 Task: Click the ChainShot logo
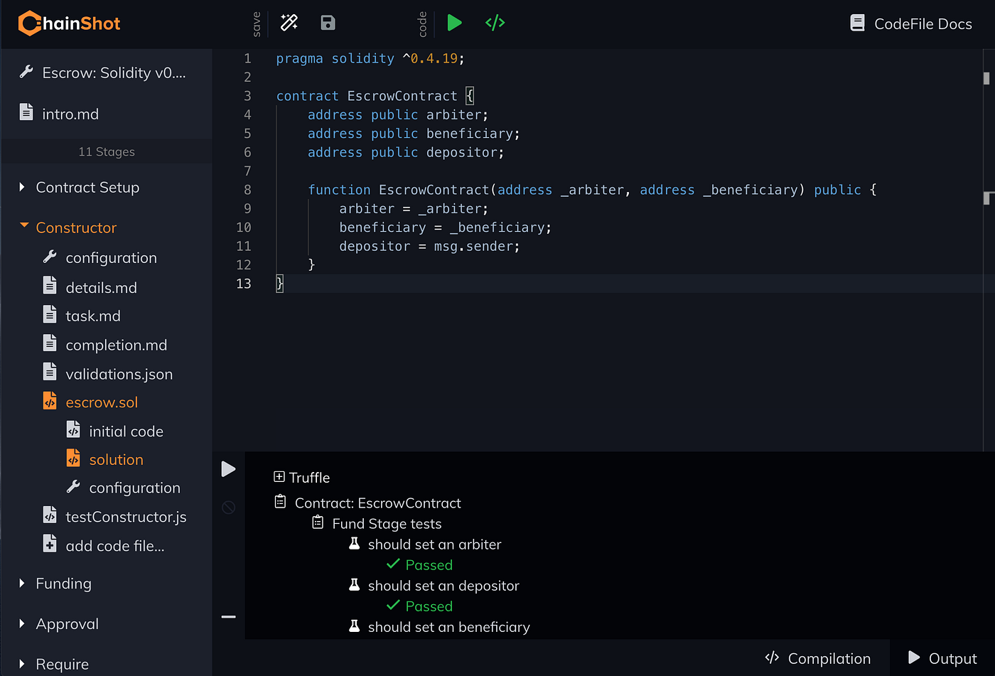point(68,23)
